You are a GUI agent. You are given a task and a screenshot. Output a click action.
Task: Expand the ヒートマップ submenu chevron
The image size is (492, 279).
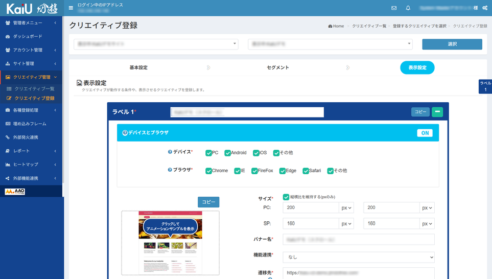point(55,165)
